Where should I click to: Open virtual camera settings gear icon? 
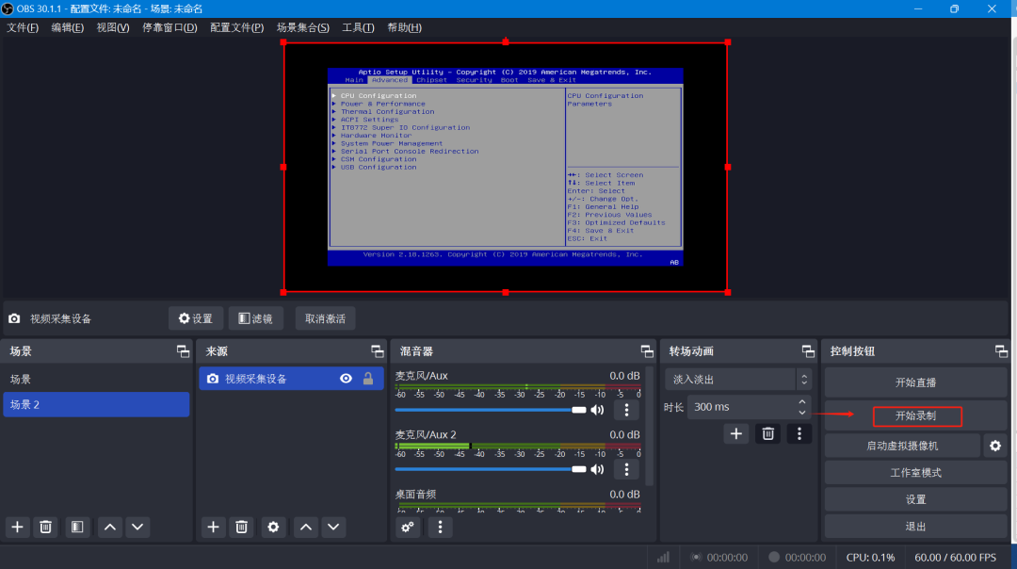[995, 446]
